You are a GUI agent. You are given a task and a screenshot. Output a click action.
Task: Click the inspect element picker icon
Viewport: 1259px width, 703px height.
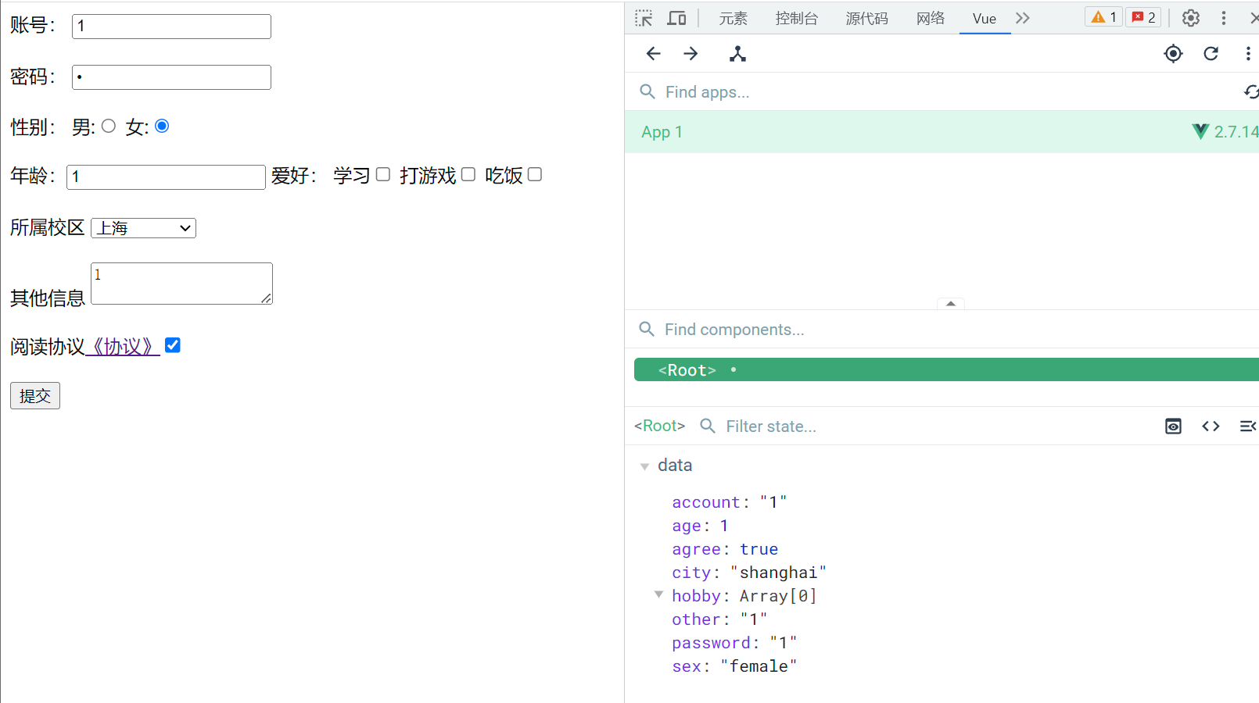coord(644,18)
